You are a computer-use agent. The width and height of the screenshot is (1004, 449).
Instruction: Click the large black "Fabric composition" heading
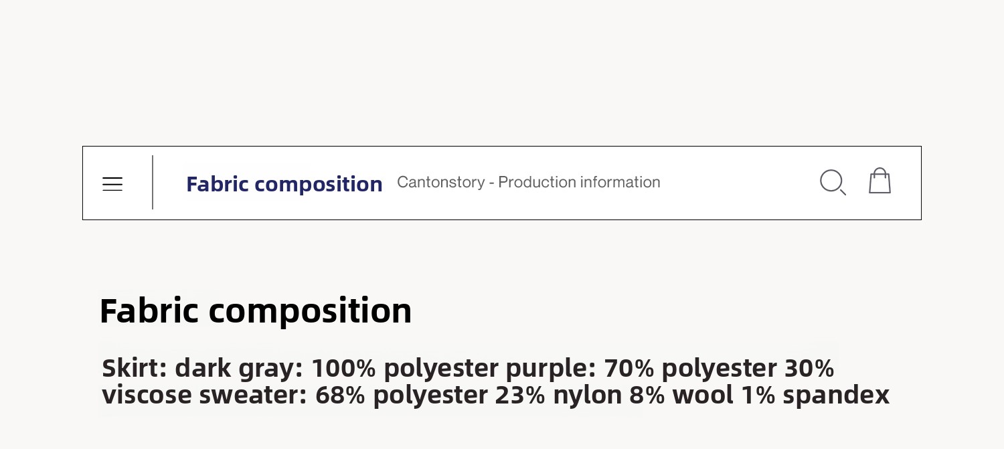point(255,310)
